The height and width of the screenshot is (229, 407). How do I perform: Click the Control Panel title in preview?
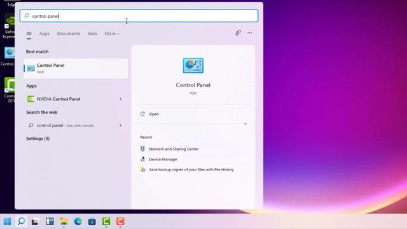pyautogui.click(x=193, y=85)
